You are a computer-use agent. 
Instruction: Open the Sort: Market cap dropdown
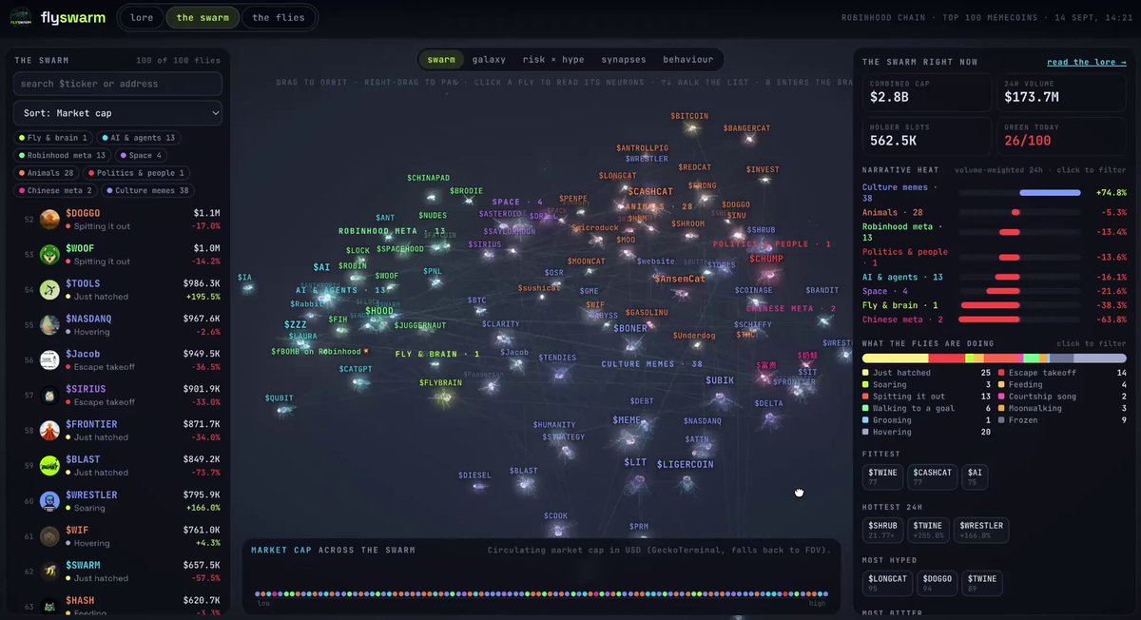click(118, 113)
